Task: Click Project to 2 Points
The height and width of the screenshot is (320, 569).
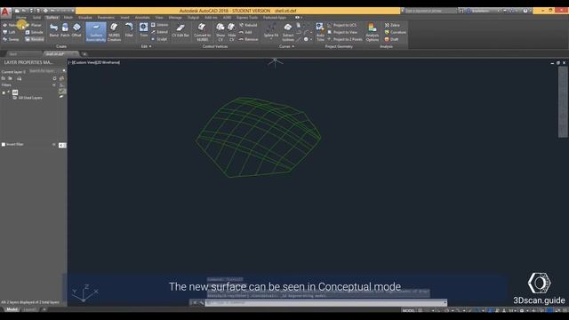Action: click(345, 39)
